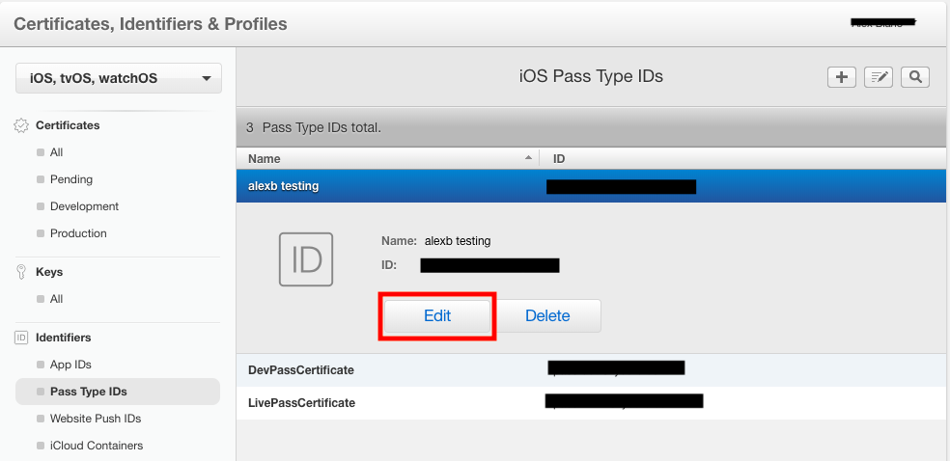The height and width of the screenshot is (461, 950).
Task: Add a new Pass Type ID with plus icon
Action: [841, 77]
